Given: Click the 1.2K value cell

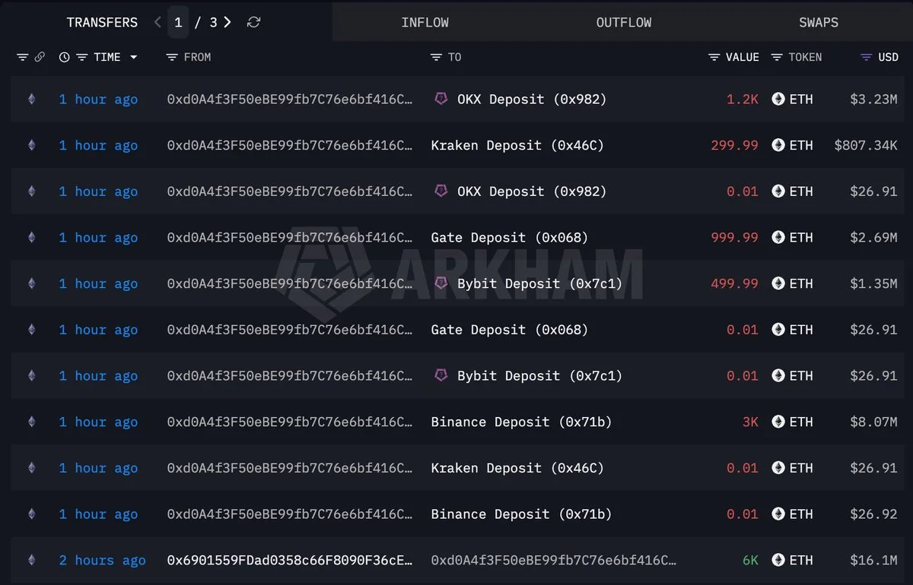Looking at the screenshot, I should pos(743,99).
